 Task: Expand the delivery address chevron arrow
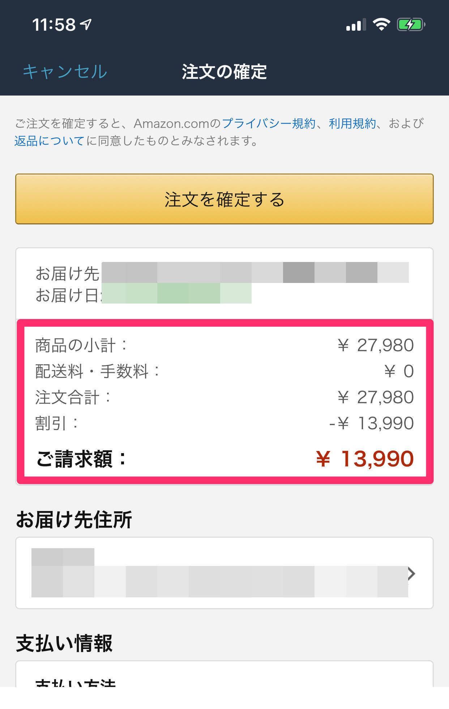411,573
